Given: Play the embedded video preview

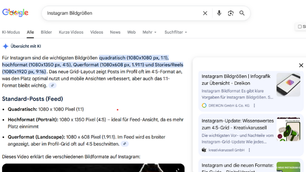Looking at the screenshot, I should tap(93, 168).
